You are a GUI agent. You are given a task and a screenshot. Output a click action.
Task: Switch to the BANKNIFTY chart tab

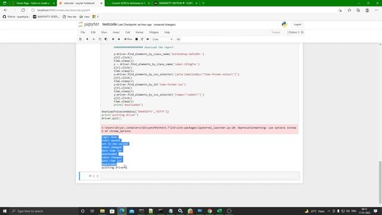[x=176, y=3]
